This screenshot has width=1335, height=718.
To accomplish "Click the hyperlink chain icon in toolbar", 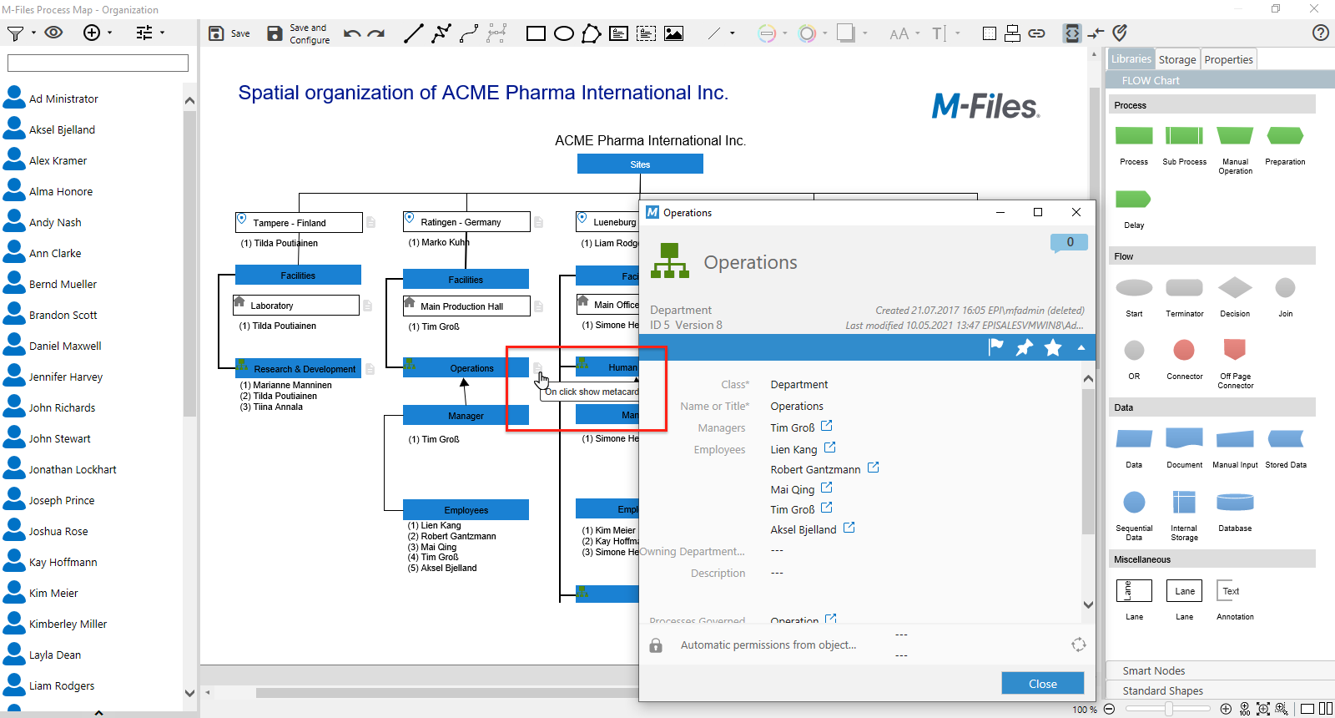I will (x=1036, y=33).
